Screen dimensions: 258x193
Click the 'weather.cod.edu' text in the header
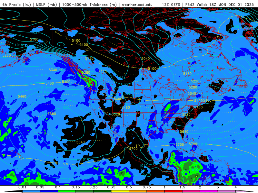pyautogui.click(x=137, y=5)
